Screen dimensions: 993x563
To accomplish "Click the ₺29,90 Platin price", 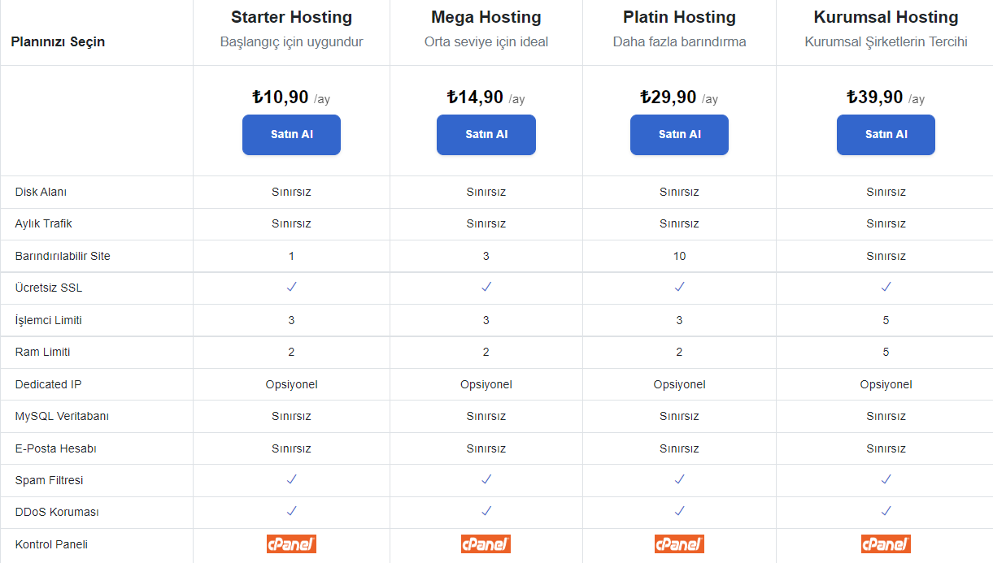I will [669, 97].
